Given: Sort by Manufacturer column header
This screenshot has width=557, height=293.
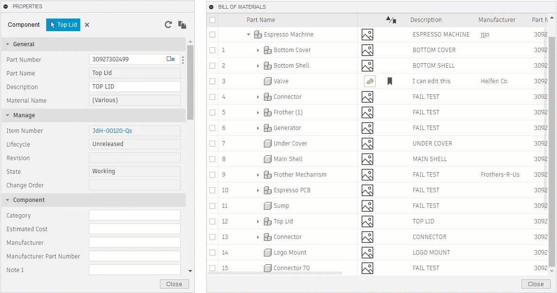Looking at the screenshot, I should pos(497,20).
